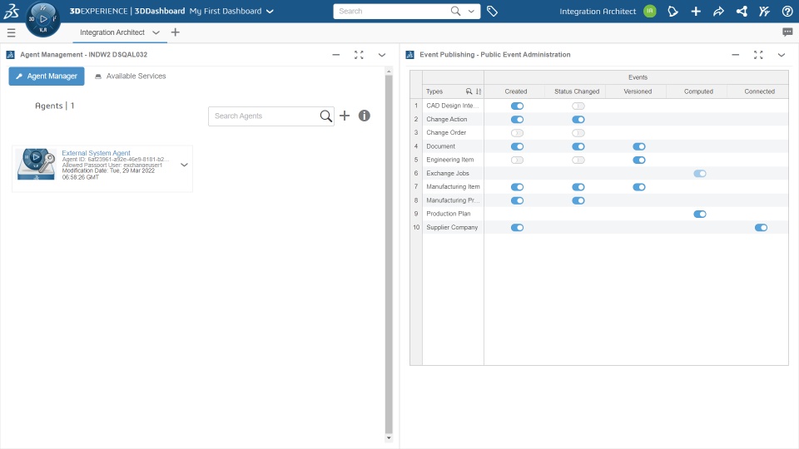Click the Dassault Systèmes 3DS logo
The width and height of the screenshot is (799, 449).
point(11,11)
